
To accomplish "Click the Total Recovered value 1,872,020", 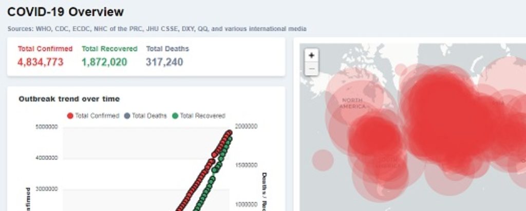I will click(x=104, y=62).
